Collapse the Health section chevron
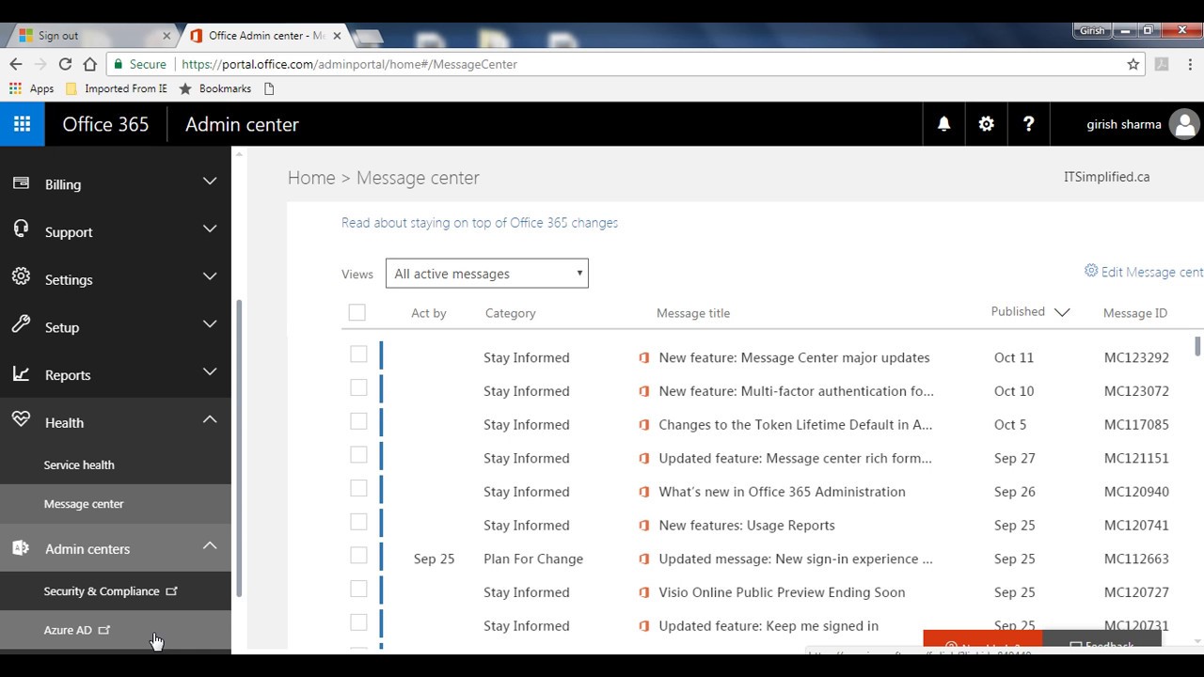This screenshot has width=1204, height=677. [x=210, y=419]
